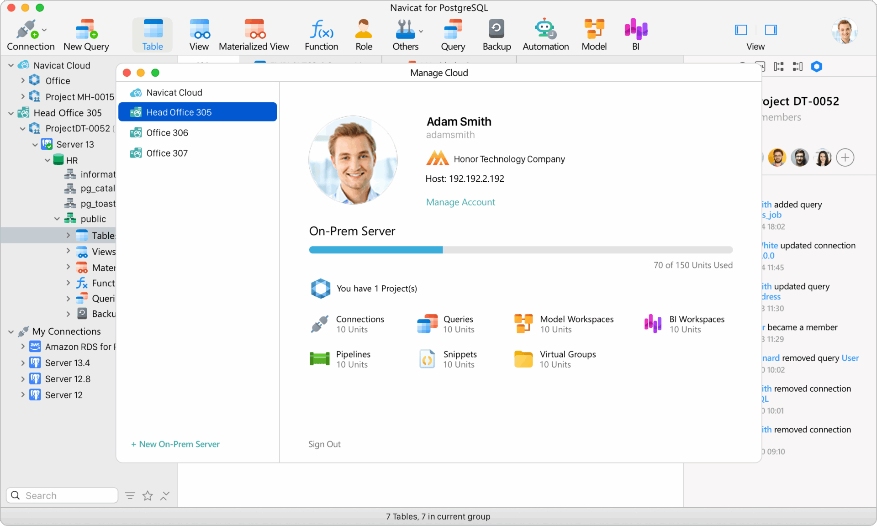Expand the Server 13.4 connection

tap(23, 363)
